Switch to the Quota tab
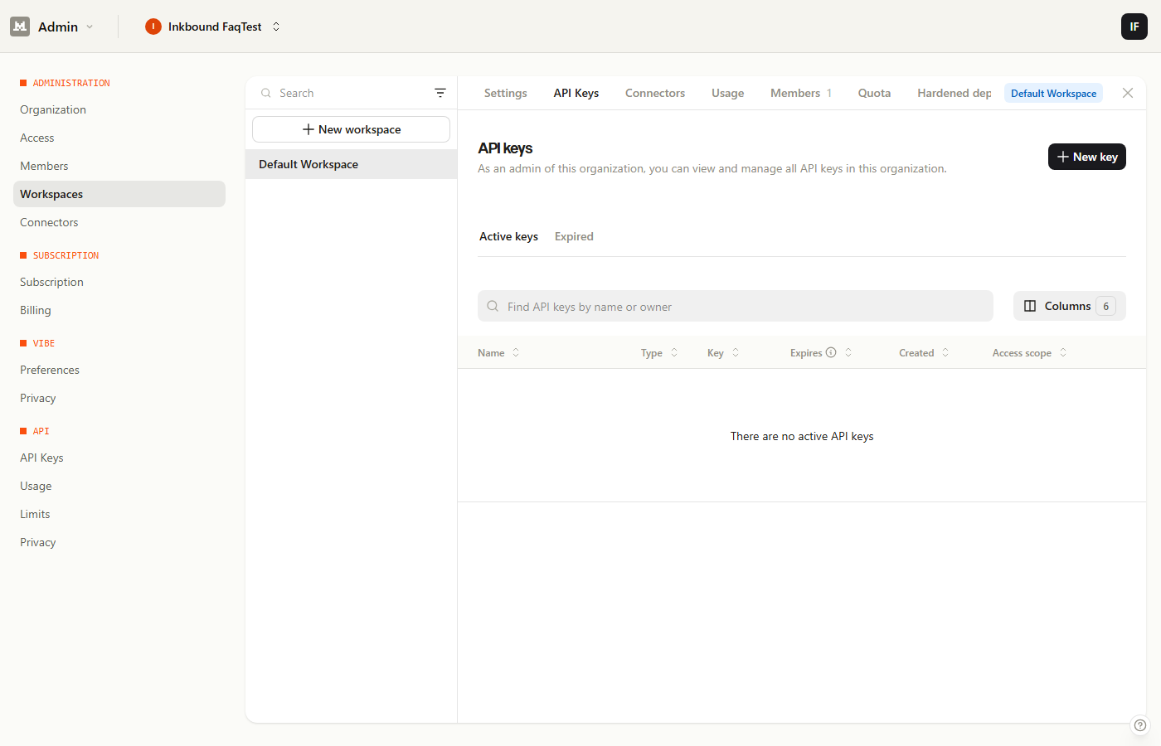 click(875, 93)
